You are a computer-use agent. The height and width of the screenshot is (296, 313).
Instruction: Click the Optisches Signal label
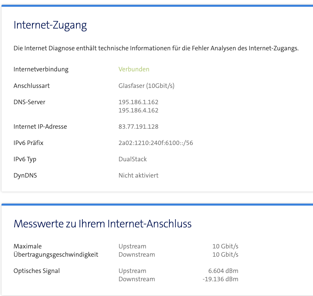coord(36,271)
